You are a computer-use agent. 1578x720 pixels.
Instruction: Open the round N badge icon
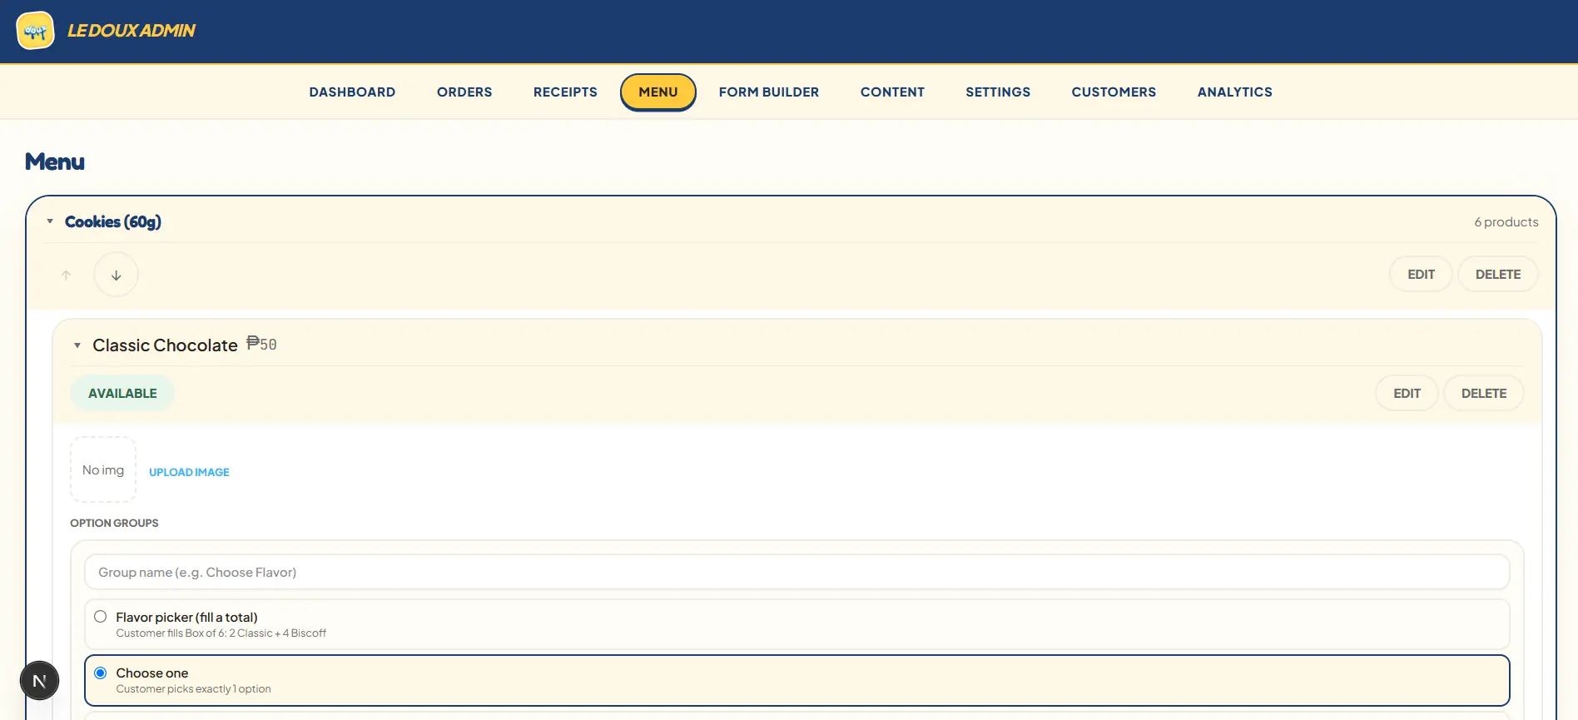[x=39, y=682]
